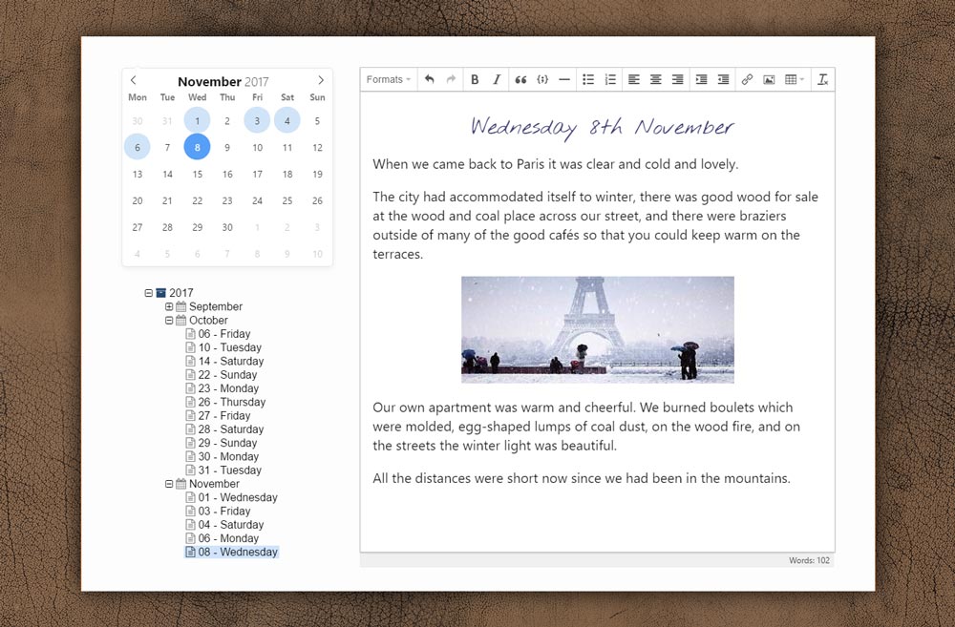Open the '03 - Friday' November entry
Image resolution: width=955 pixels, height=627 pixels.
pos(218,512)
